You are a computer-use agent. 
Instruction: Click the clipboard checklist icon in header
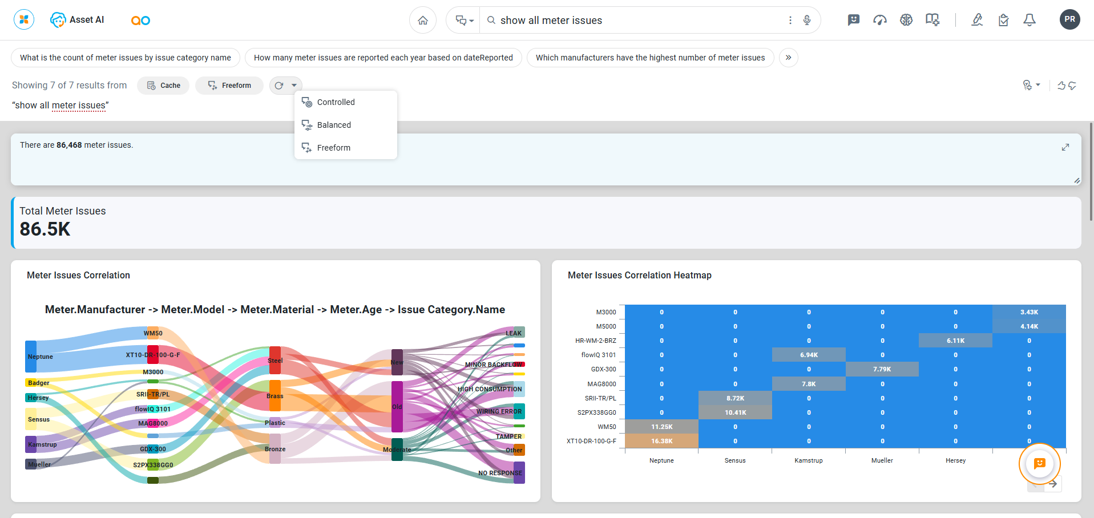(1003, 21)
